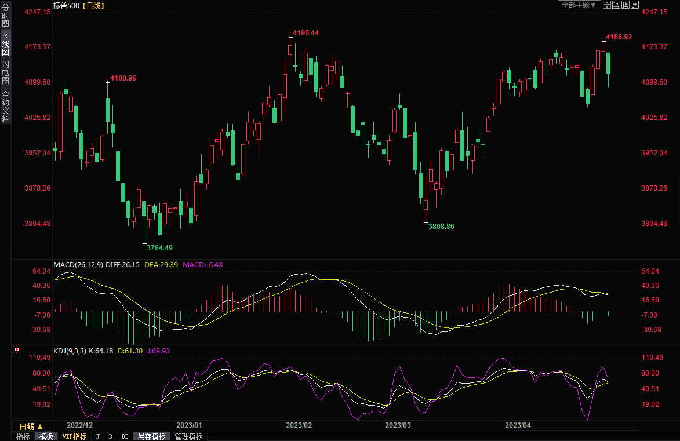
Task: Click the 另存模板 button
Action: [152, 436]
